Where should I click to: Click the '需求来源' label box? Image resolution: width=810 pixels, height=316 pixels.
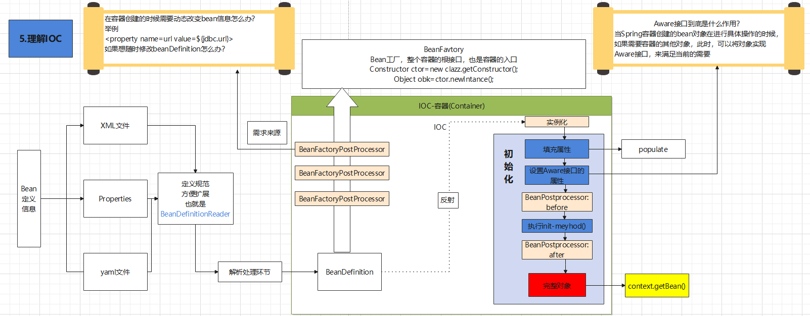pyautogui.click(x=267, y=133)
